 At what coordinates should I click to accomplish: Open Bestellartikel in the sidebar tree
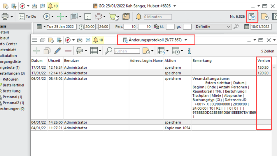click(13, 85)
